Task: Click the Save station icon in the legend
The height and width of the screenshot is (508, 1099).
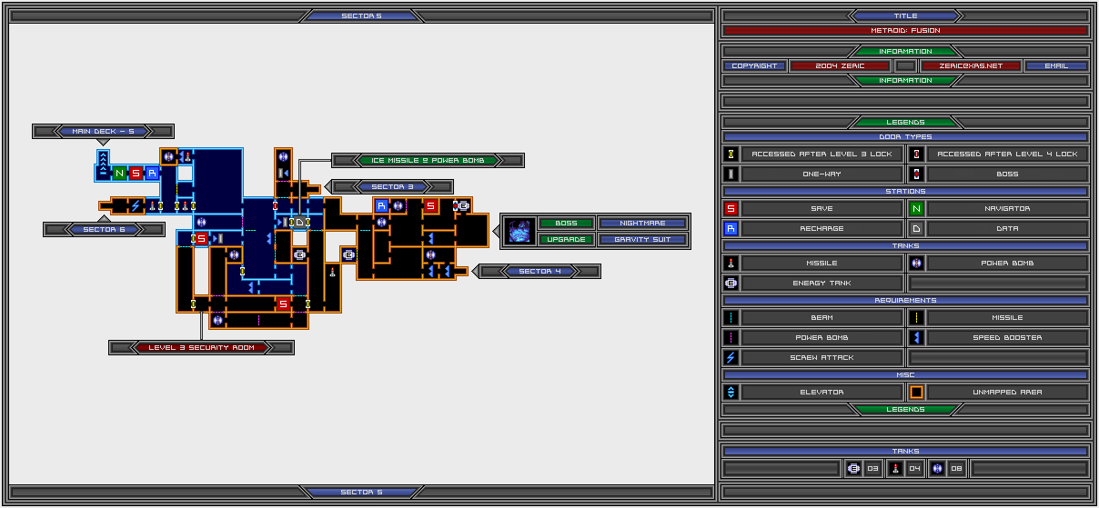Action: (x=731, y=209)
